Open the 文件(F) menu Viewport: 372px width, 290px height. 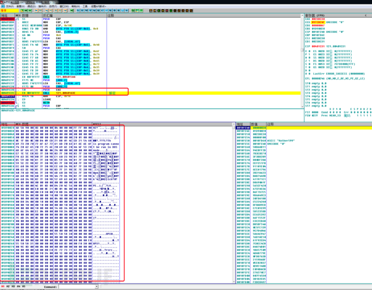click(10, 6)
